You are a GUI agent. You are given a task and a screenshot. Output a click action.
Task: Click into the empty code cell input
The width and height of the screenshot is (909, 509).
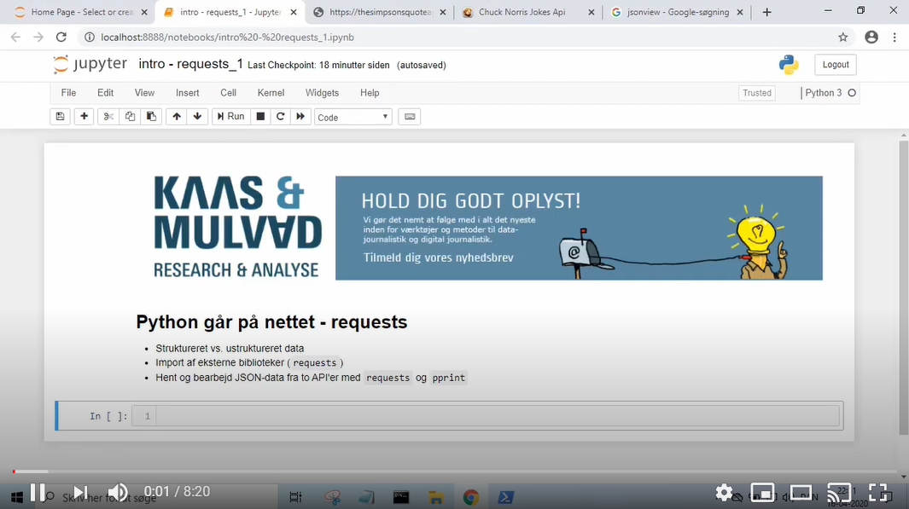tap(498, 416)
